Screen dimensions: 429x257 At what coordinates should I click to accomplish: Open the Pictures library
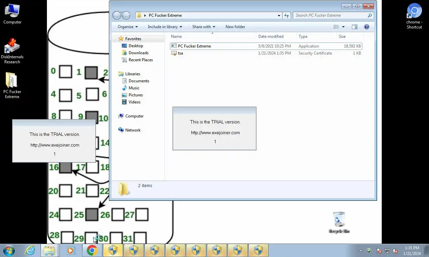click(x=135, y=95)
